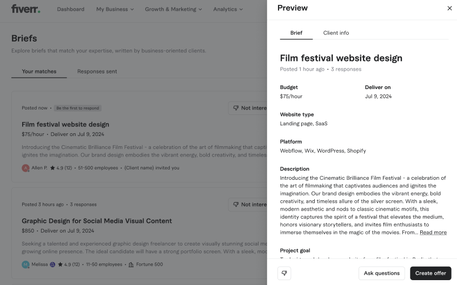Click the Fiverr logo

click(x=25, y=9)
